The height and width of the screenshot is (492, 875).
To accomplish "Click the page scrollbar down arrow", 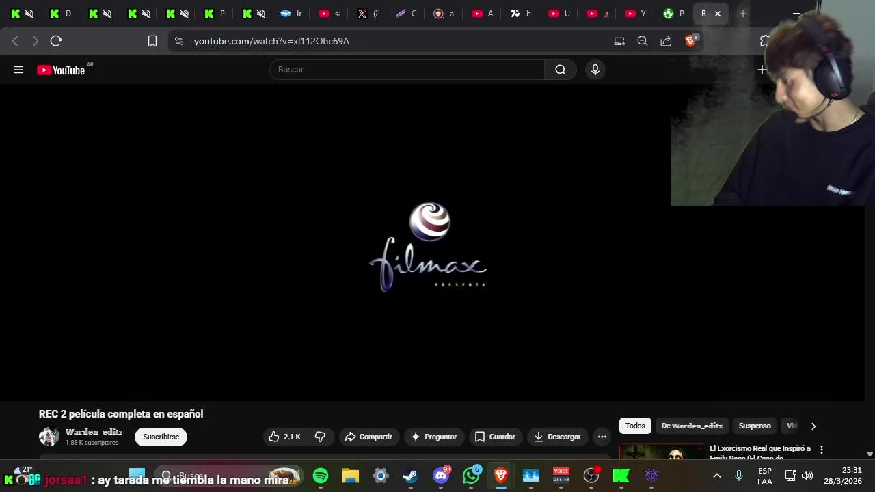I will click(870, 454).
